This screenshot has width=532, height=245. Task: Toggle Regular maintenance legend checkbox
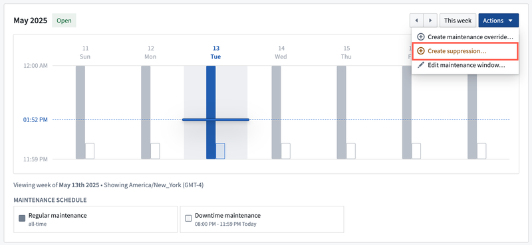click(x=22, y=218)
